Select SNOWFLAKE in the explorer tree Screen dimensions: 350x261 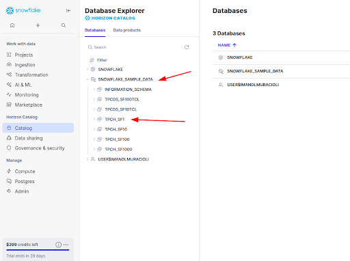coord(111,70)
